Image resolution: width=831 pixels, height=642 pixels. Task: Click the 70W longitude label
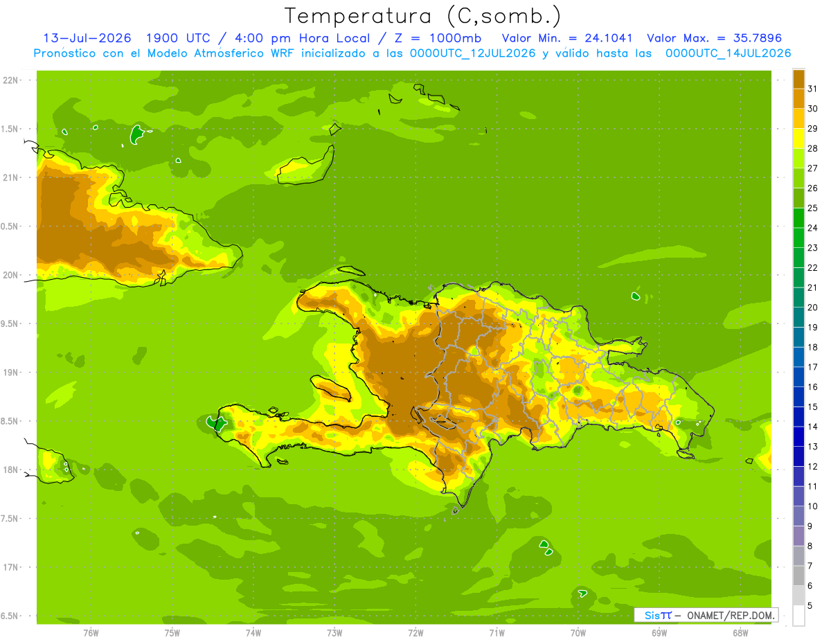pos(578,632)
